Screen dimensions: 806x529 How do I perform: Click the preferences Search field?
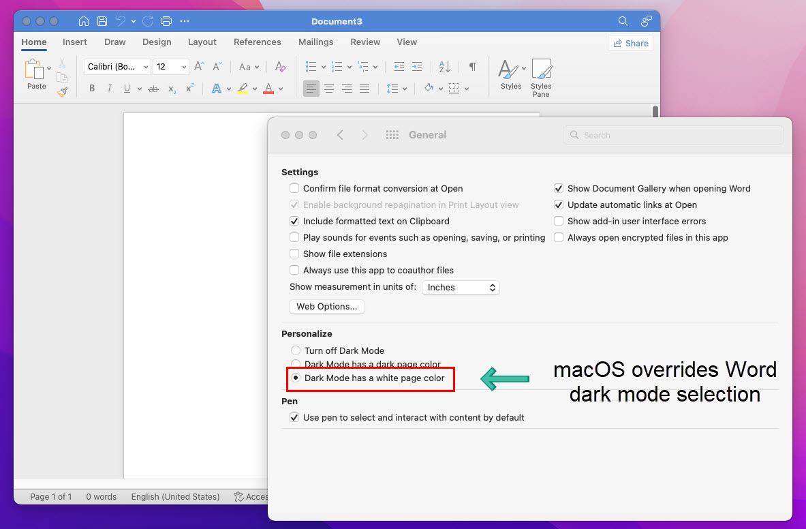tap(673, 135)
